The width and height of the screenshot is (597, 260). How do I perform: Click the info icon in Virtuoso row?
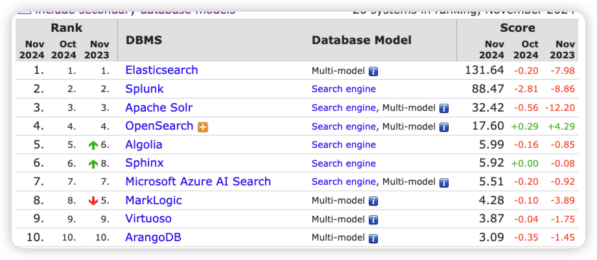[373, 220]
